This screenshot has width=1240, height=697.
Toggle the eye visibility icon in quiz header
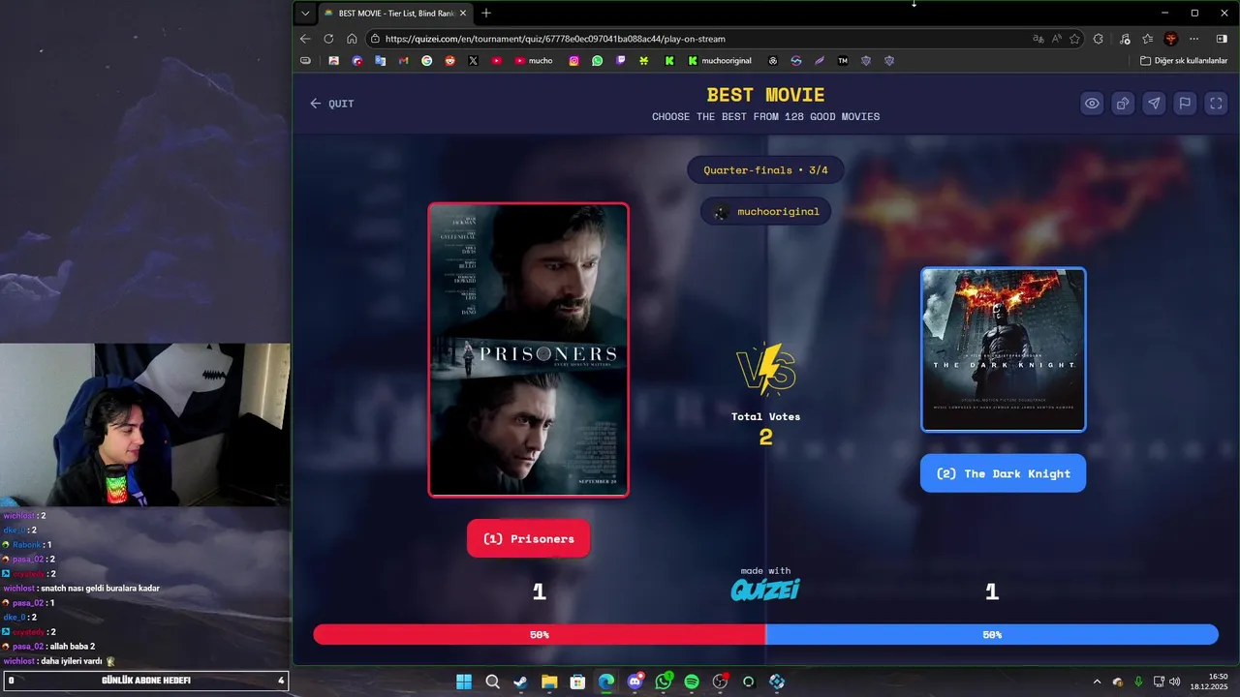[x=1092, y=104]
